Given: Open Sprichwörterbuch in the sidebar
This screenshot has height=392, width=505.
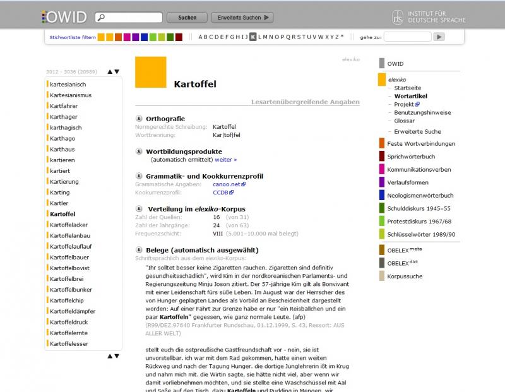Looking at the screenshot, I should pos(411,157).
